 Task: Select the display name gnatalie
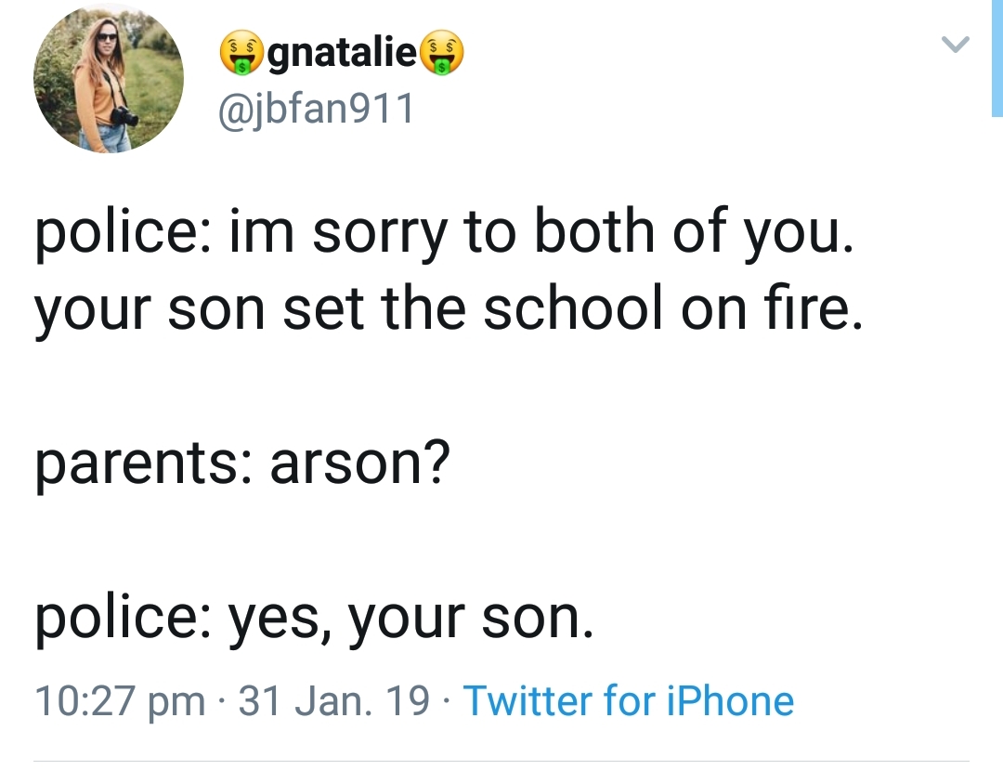[x=340, y=53]
